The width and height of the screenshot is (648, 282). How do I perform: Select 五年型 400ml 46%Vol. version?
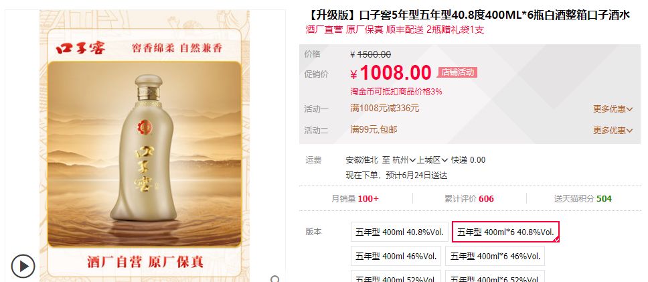pos(396,256)
